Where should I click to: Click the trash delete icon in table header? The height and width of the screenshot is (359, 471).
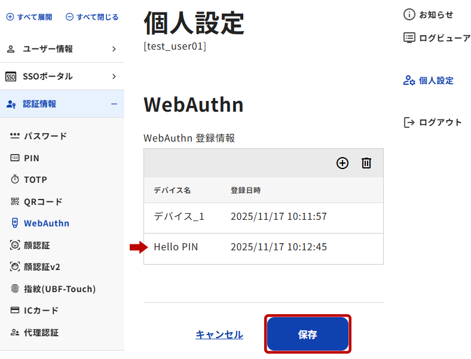tap(366, 163)
